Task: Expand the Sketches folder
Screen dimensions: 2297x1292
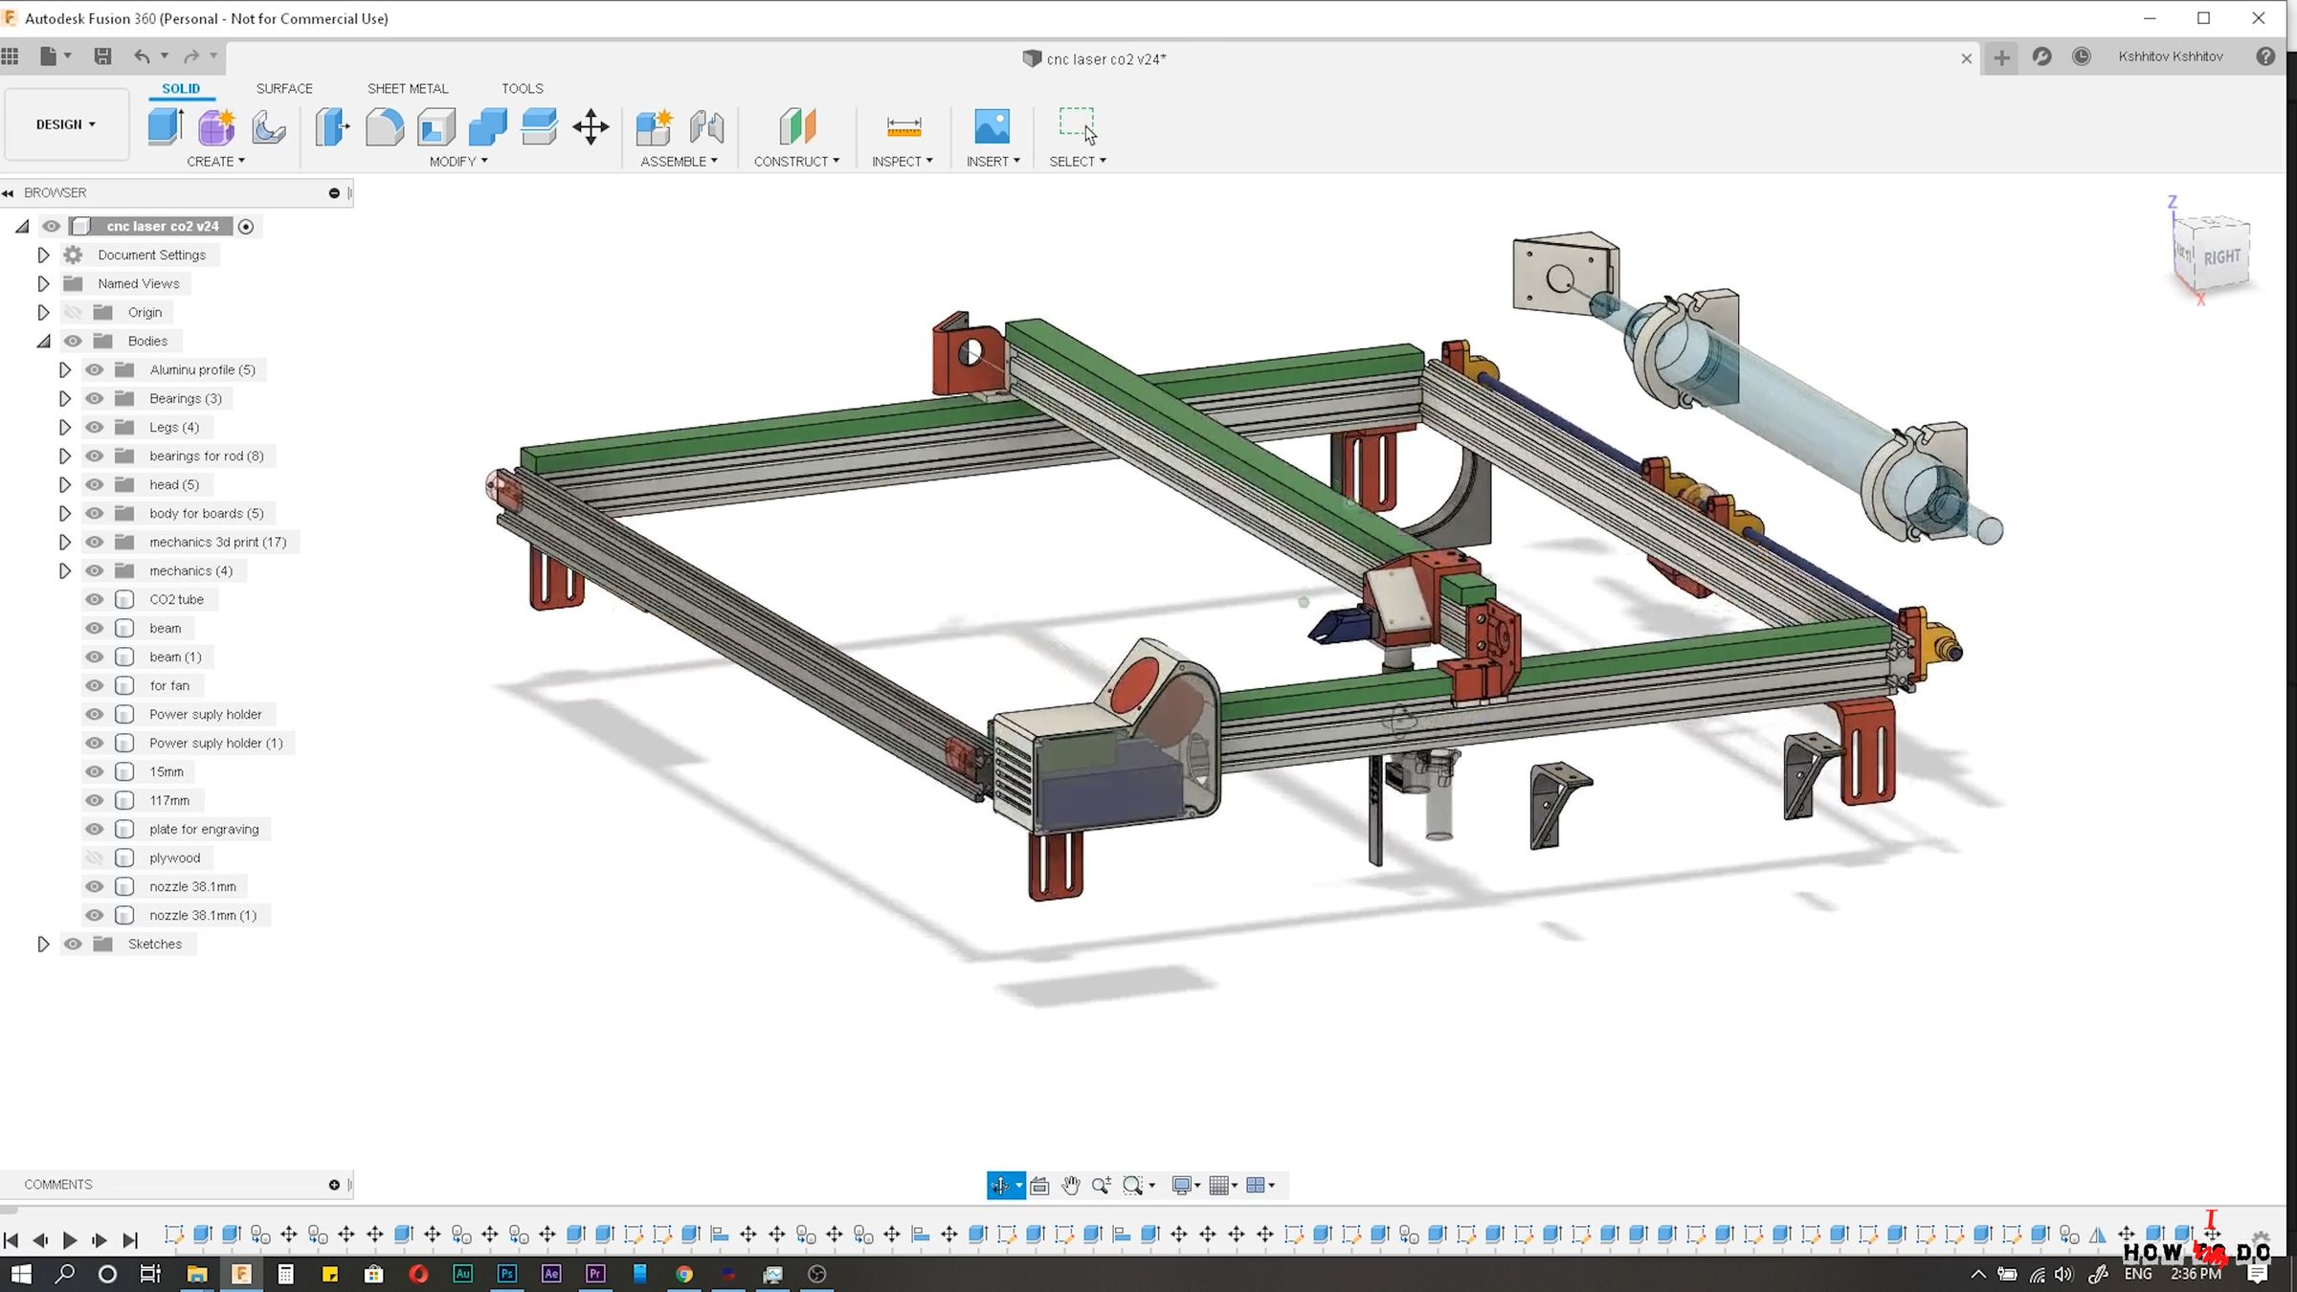Action: coord(43,945)
